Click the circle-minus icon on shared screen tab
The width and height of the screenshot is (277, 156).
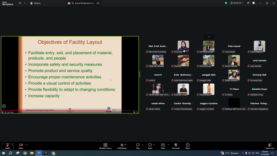coord(98,3)
